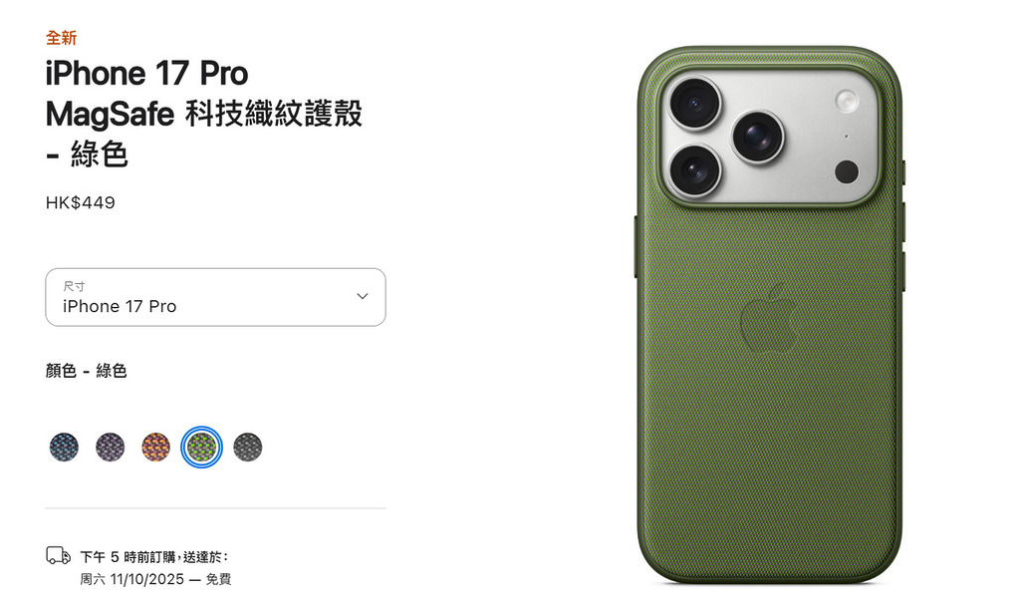Click the top camera lens in product photo
Viewport: 1020px width, 597px height.
pos(694,103)
